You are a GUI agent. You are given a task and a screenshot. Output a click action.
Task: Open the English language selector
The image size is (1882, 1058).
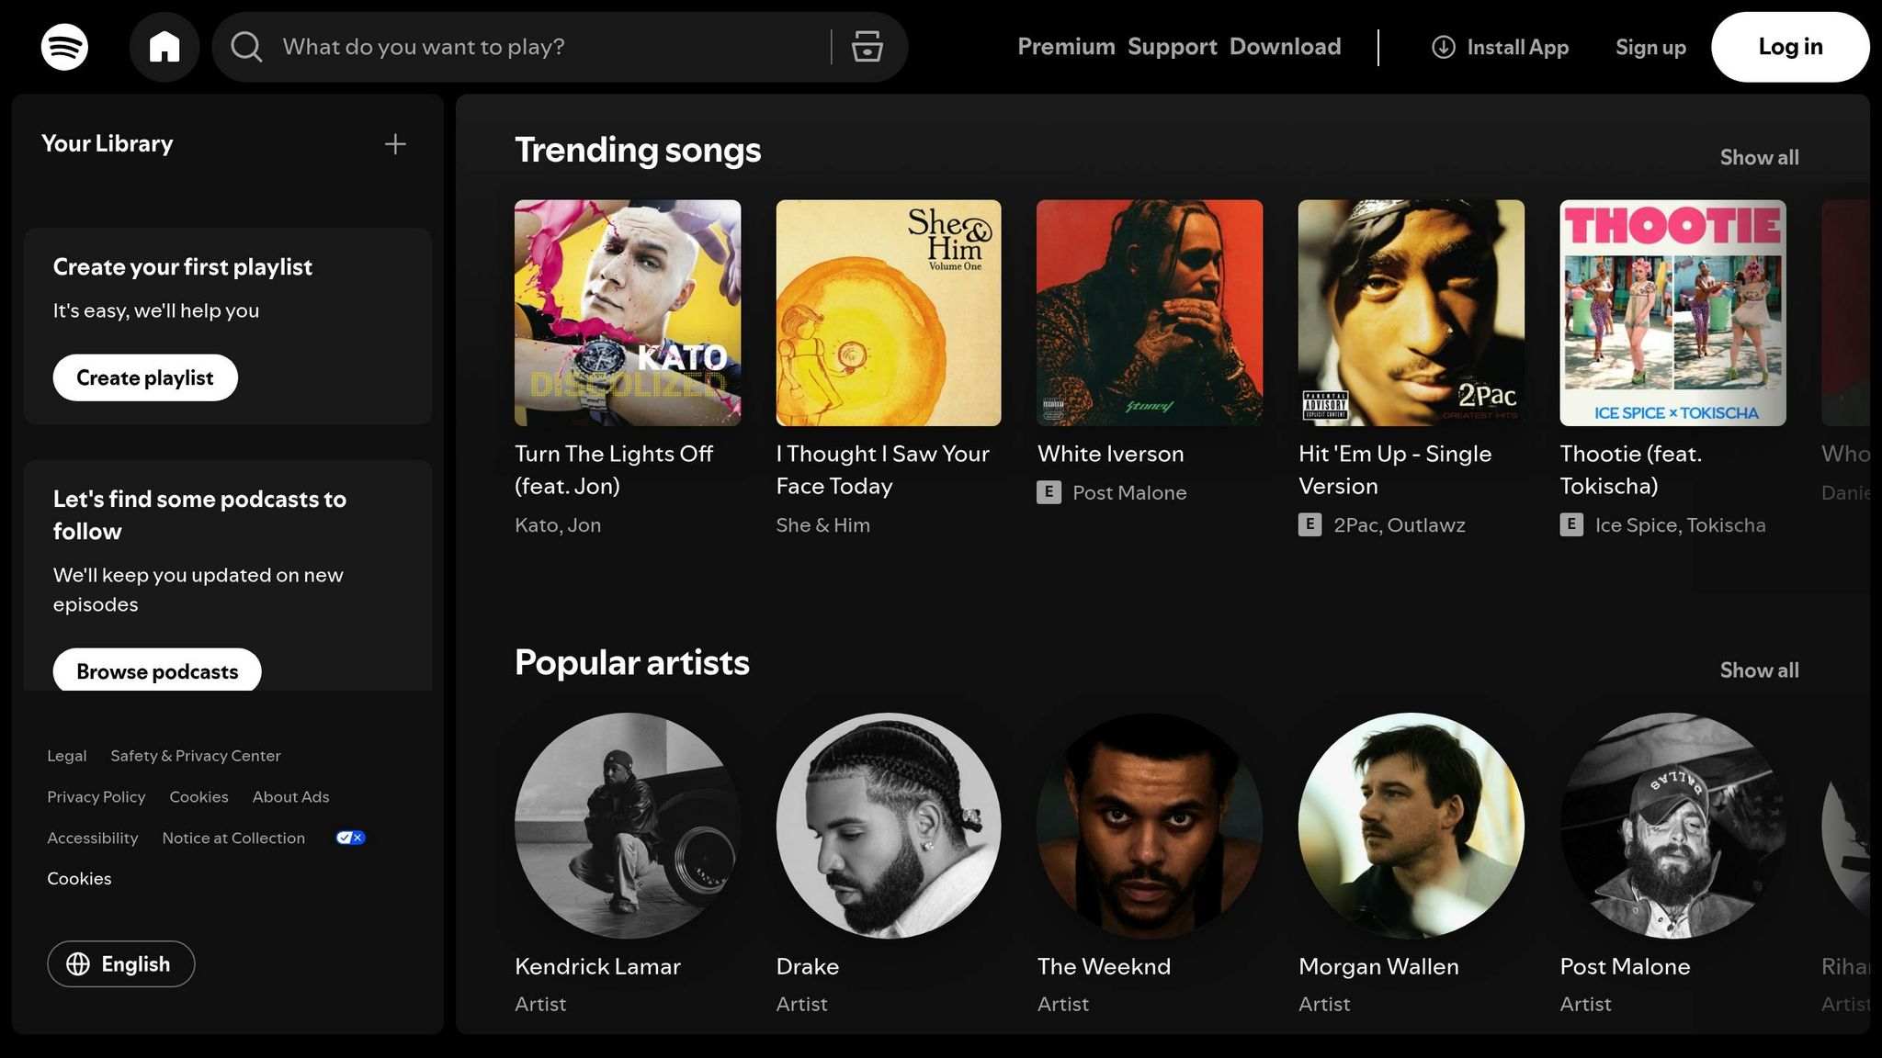(x=120, y=964)
